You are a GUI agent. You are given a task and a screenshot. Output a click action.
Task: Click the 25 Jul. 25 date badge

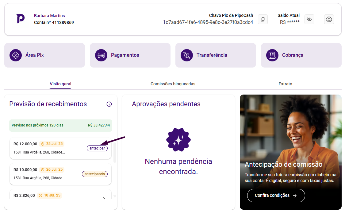pos(52,144)
